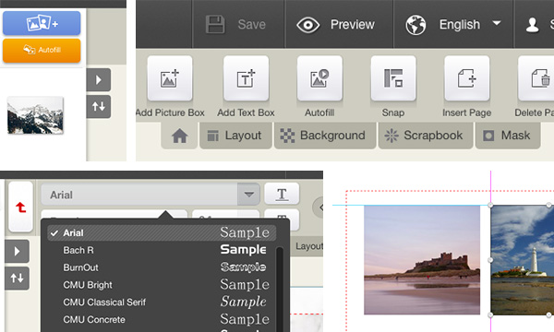The image size is (554, 332).
Task: Select the castle beach photo
Action: click(422, 260)
